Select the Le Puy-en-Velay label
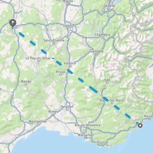 click(38, 58)
